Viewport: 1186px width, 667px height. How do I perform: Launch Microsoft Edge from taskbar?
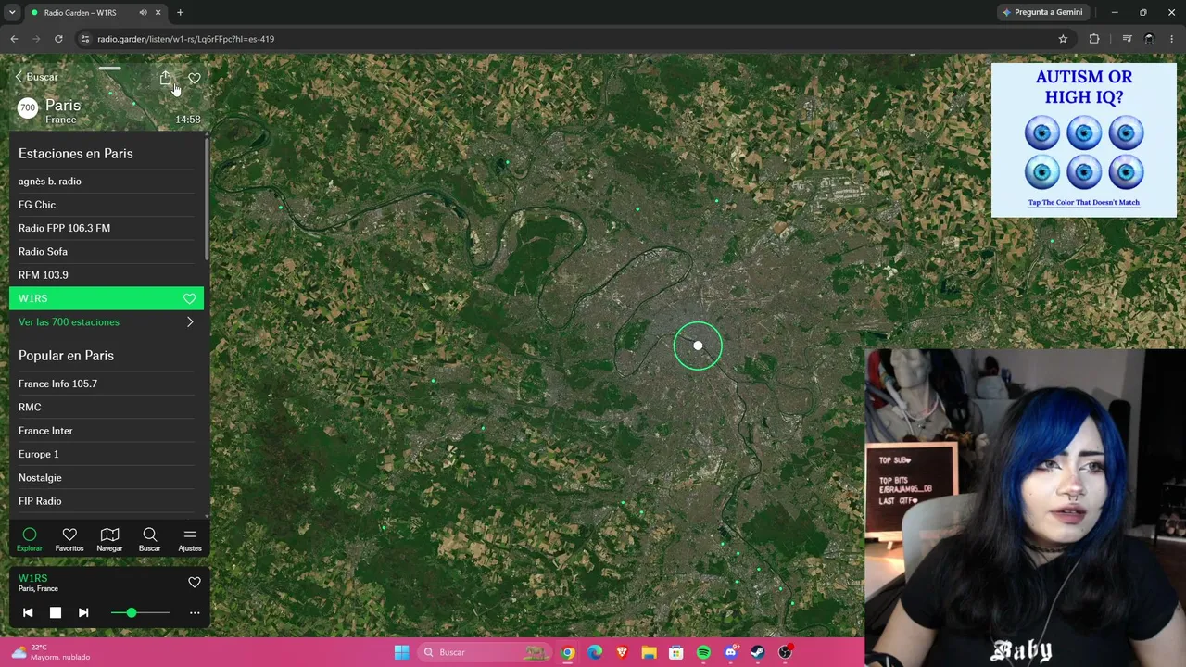pos(594,652)
